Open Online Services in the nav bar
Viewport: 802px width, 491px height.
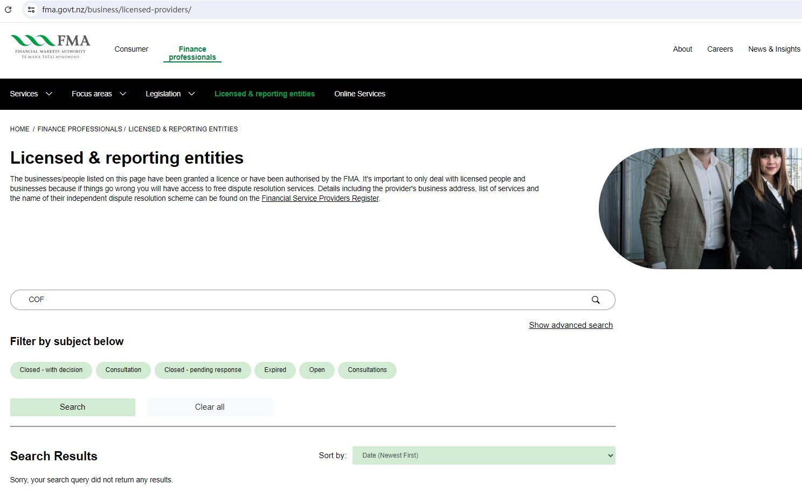click(359, 94)
